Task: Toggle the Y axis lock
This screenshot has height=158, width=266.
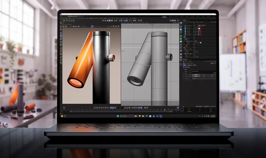Action: tap(69, 21)
